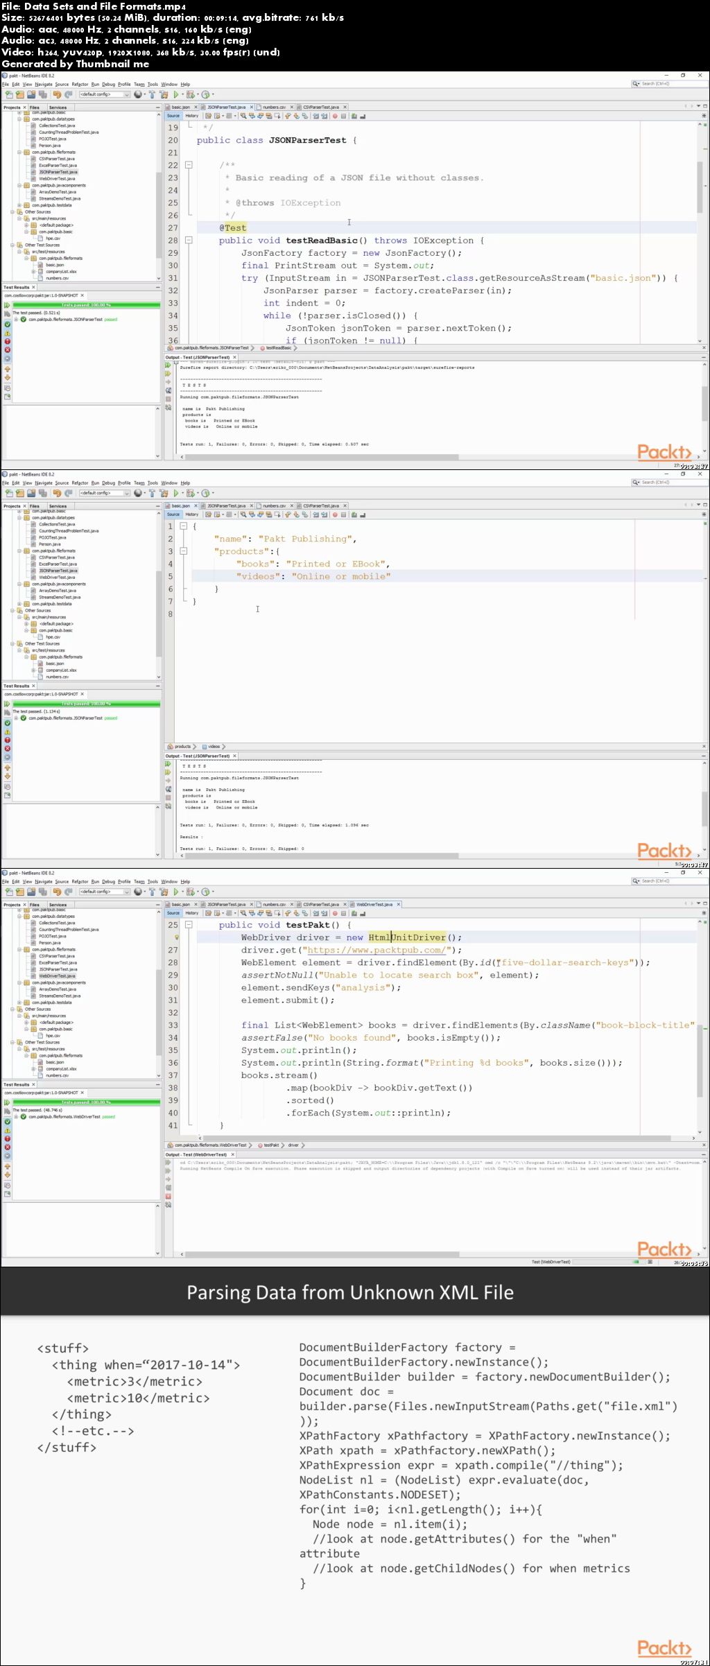This screenshot has height=1666, width=710.
Task: Toggle Source view button in JSONParserTest editor
Action: click(173, 116)
